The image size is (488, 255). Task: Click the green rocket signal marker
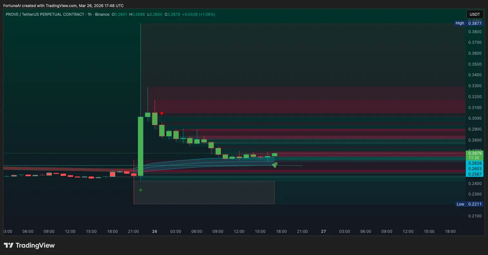pyautogui.click(x=274, y=165)
